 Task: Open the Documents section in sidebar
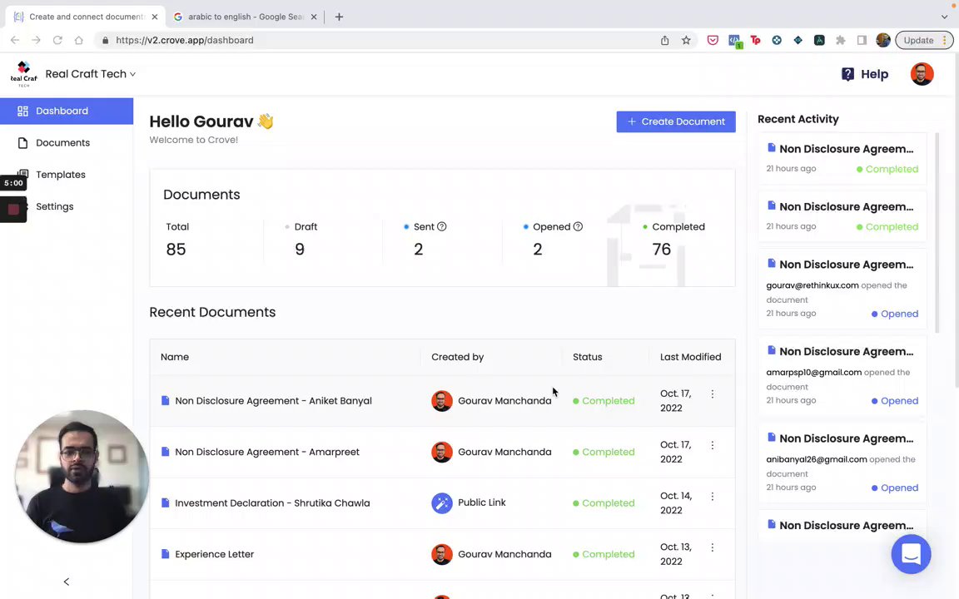[x=62, y=143]
